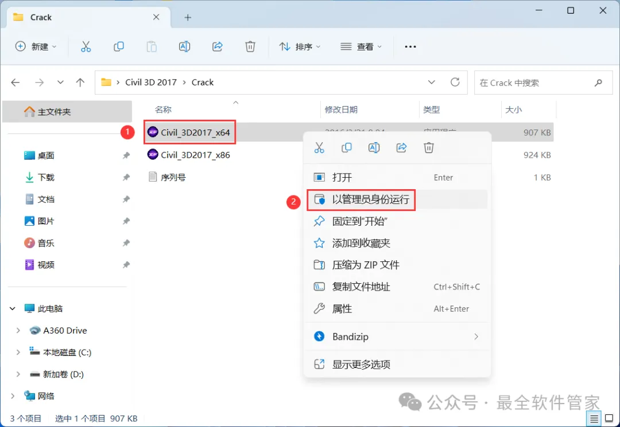Go back with the left arrow button
Viewport: 620px width, 427px height.
[15, 83]
